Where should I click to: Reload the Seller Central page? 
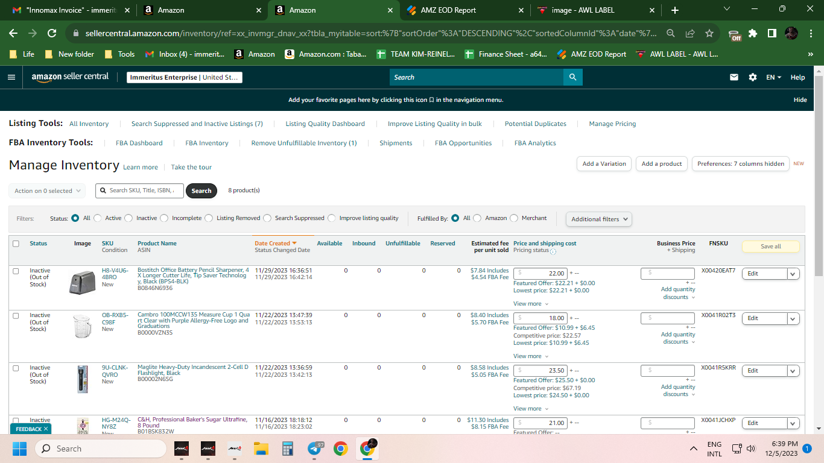click(x=52, y=33)
